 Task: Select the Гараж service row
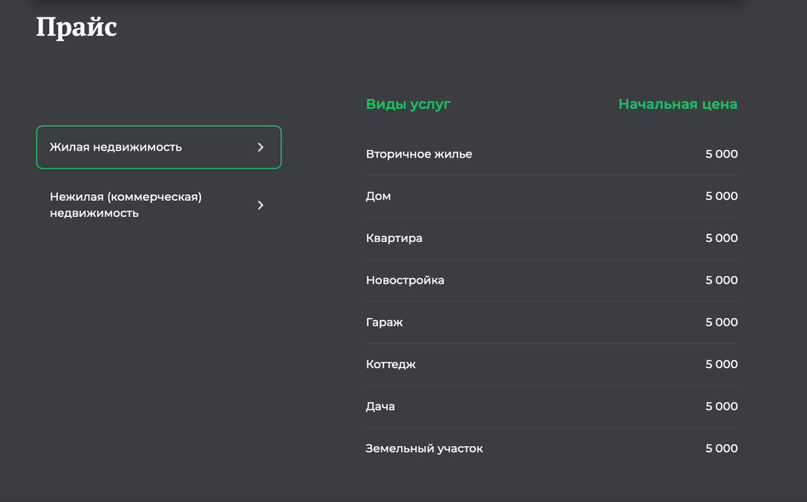click(385, 323)
